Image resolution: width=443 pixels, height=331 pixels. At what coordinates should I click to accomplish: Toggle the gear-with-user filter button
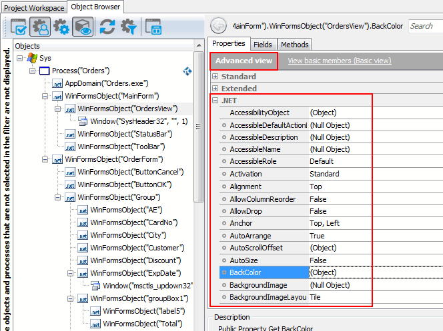pyautogui.click(x=40, y=27)
